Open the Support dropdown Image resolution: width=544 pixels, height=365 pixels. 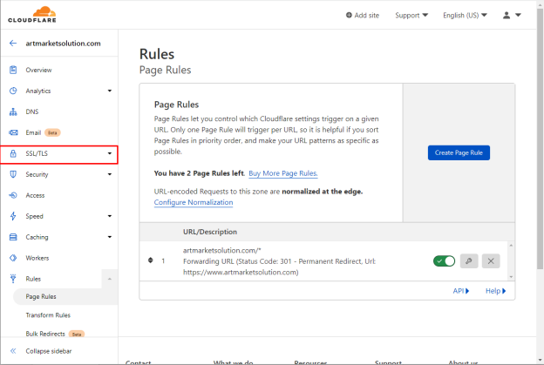pos(411,16)
